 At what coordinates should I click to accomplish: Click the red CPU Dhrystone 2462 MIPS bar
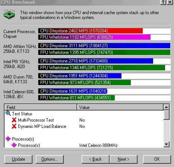point(91,31)
